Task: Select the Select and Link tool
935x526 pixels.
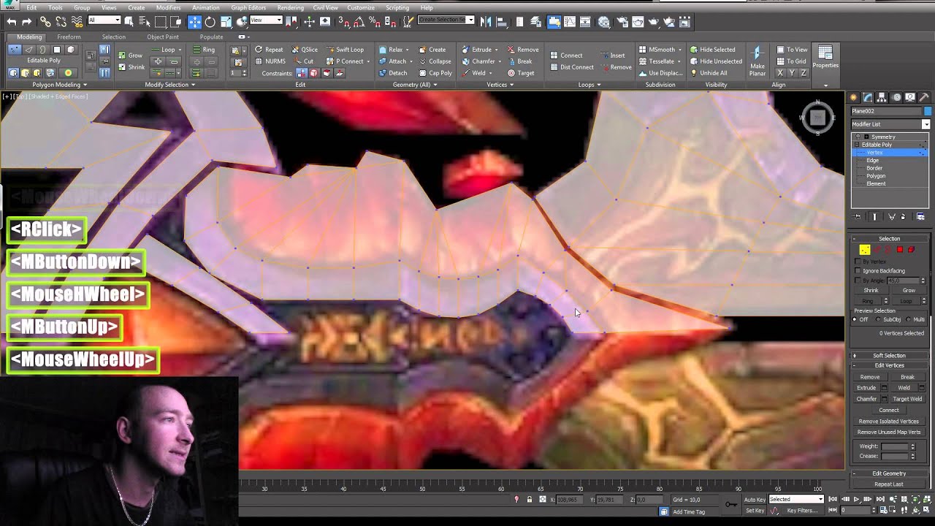Action: click(45, 22)
